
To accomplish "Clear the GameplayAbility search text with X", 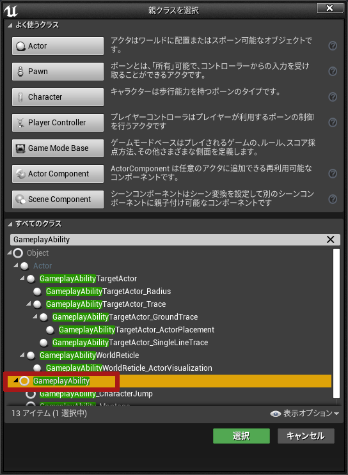I will pyautogui.click(x=331, y=240).
